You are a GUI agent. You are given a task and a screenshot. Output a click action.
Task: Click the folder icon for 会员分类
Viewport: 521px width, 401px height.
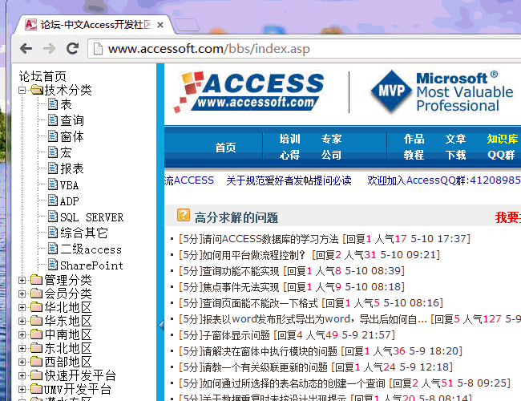coord(37,294)
